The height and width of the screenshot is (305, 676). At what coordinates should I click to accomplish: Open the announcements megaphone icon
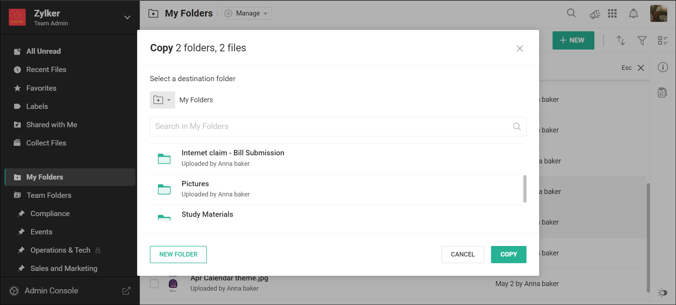tap(595, 14)
